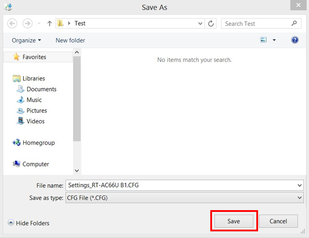The height and width of the screenshot is (238, 309).
Task: Click the Computer monitor icon
Action: [16, 164]
